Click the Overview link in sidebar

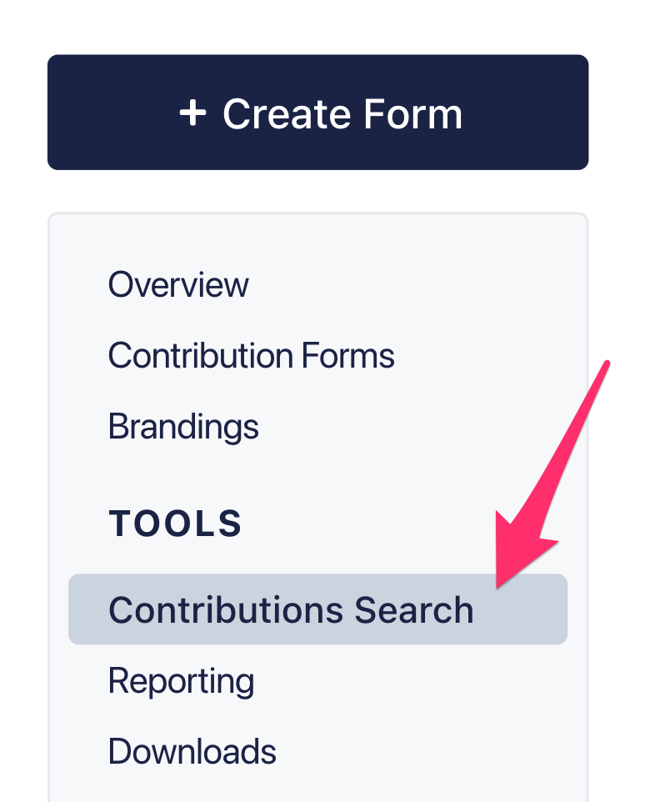click(x=178, y=285)
